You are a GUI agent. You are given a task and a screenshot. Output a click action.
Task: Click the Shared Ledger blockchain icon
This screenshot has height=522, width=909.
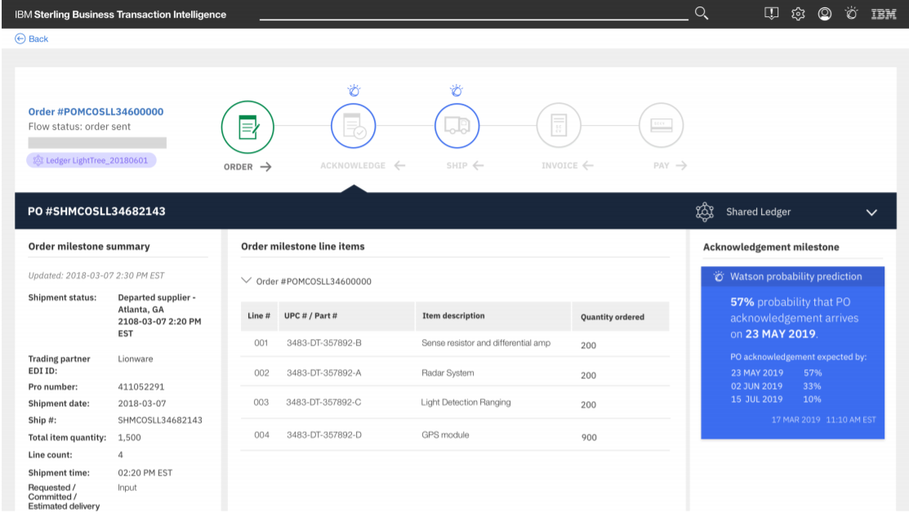[x=705, y=212]
